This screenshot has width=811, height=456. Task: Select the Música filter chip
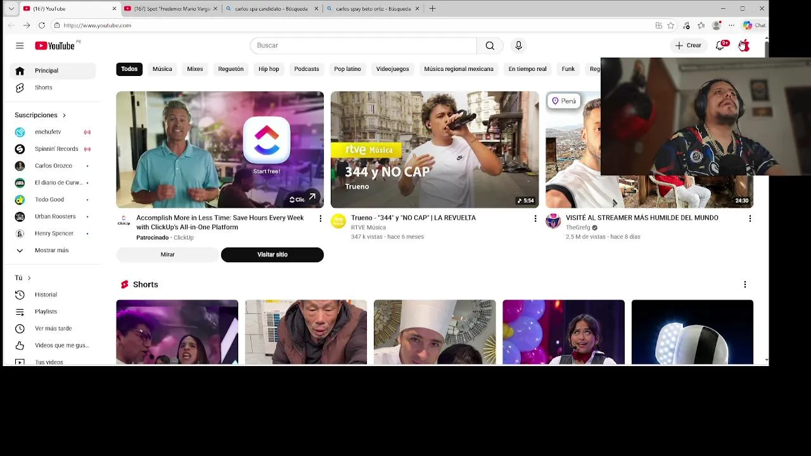tap(162, 69)
